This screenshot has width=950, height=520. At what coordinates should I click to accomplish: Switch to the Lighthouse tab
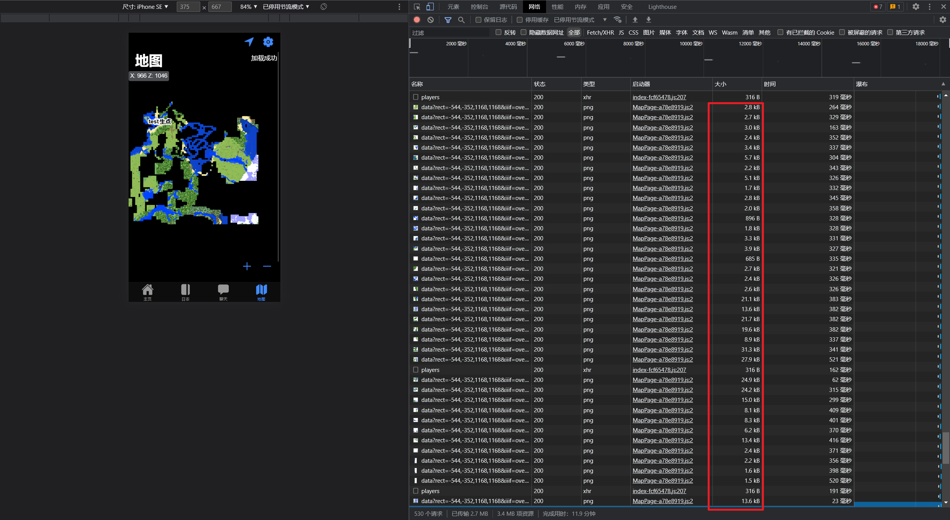pos(662,7)
